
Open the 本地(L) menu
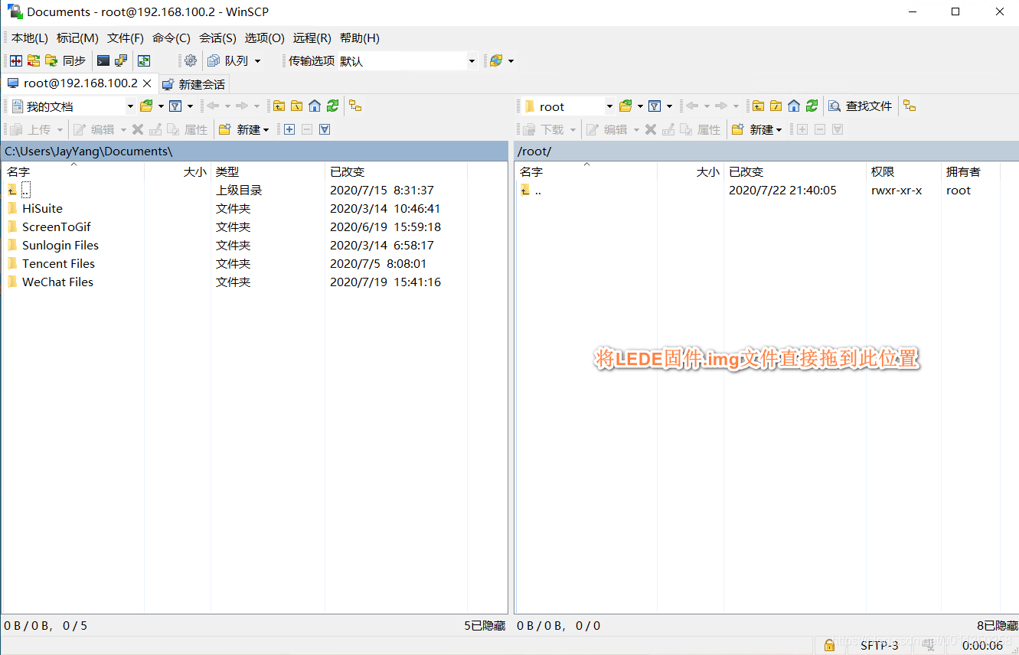pyautogui.click(x=30, y=37)
